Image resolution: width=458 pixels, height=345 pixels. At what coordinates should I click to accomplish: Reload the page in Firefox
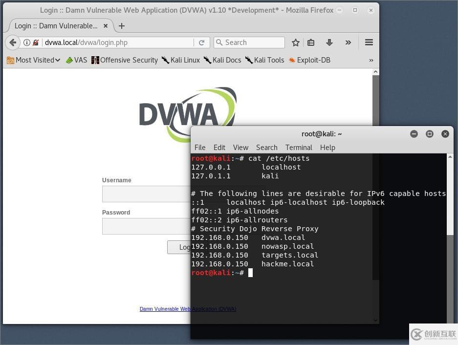tap(201, 43)
